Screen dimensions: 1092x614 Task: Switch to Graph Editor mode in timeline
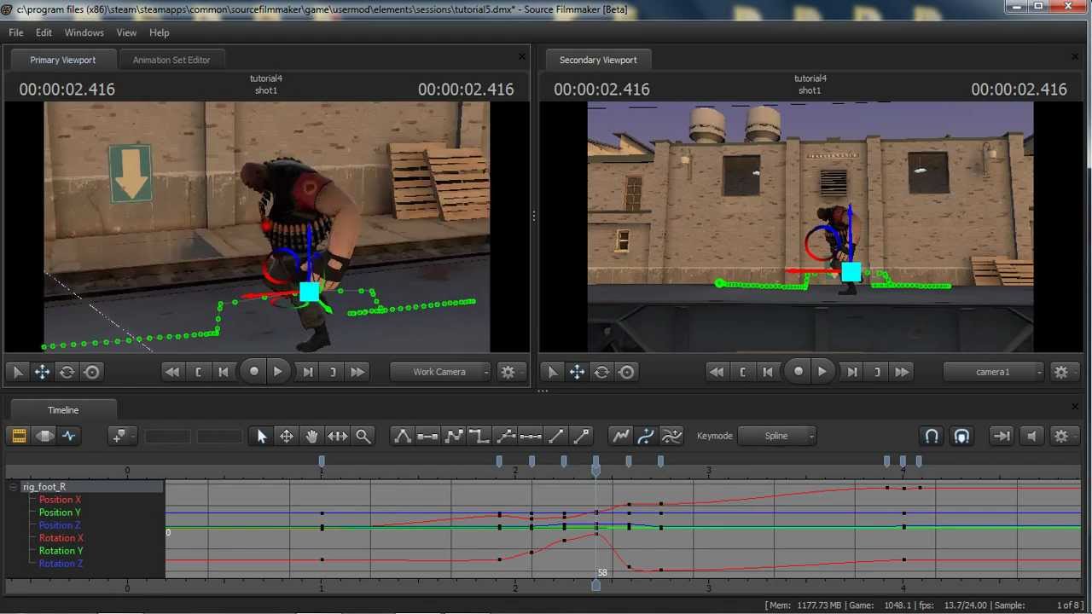pyautogui.click(x=69, y=436)
